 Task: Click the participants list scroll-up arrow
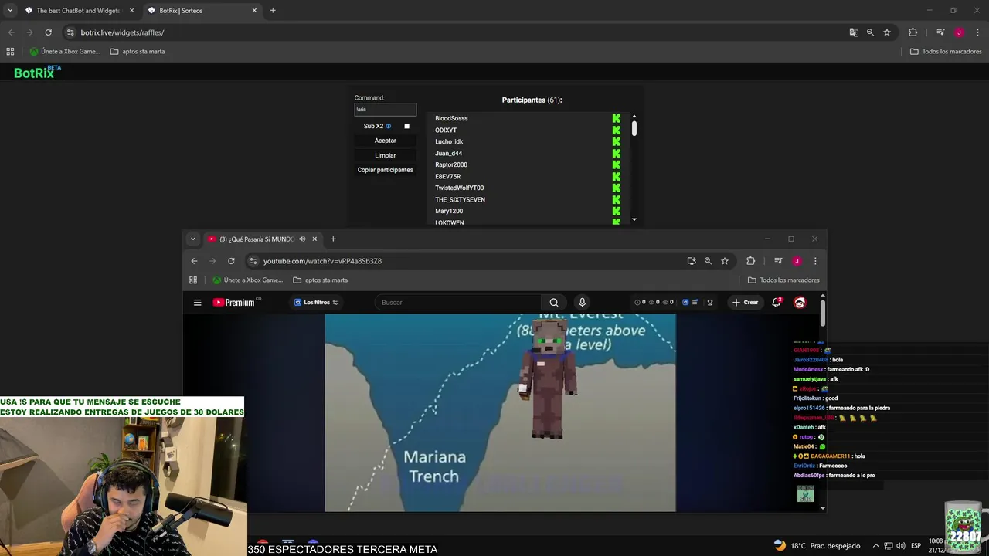634,116
